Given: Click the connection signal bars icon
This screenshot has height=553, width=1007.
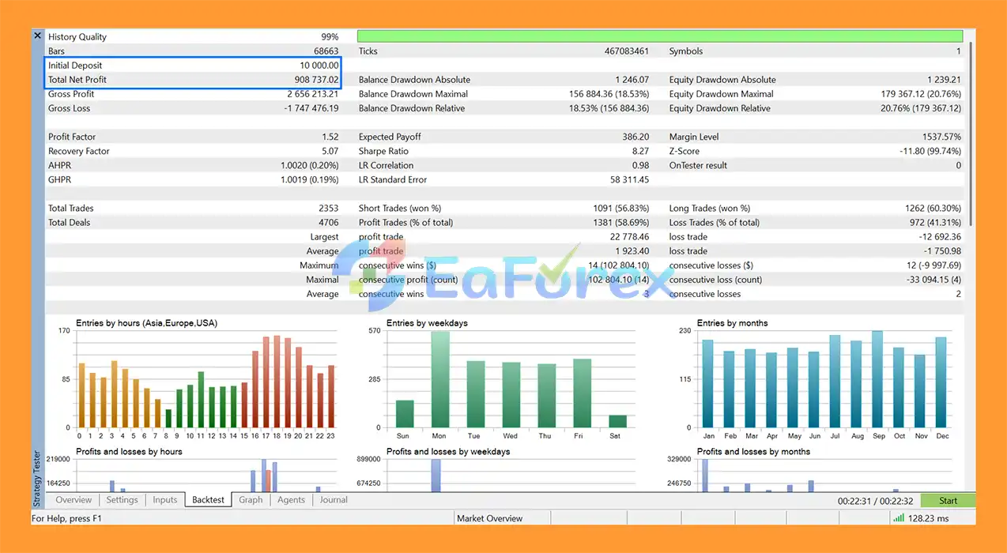Looking at the screenshot, I should (x=898, y=518).
